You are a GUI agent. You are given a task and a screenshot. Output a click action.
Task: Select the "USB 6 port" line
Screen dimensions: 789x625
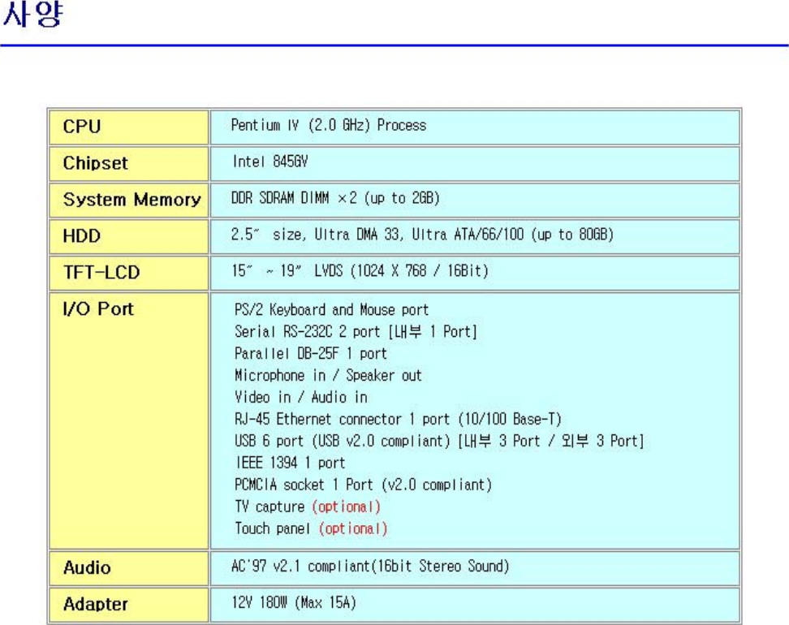tap(439, 441)
